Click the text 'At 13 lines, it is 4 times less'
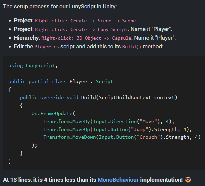 (40, 180)
